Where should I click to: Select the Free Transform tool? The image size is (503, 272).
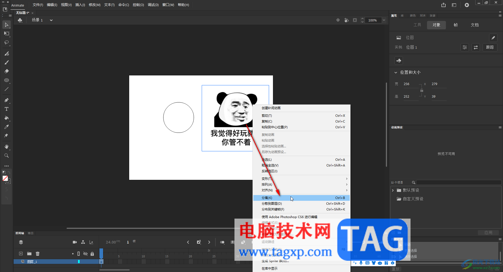7,34
